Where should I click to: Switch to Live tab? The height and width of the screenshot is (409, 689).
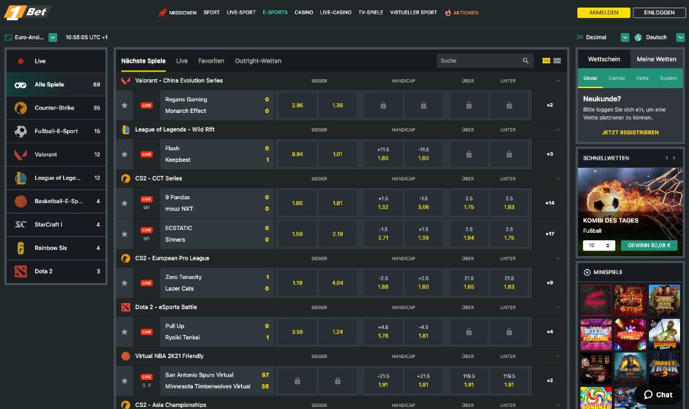[x=182, y=61]
